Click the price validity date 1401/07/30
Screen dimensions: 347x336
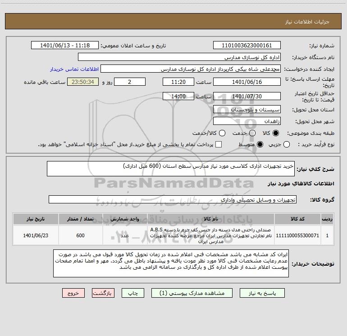pyautogui.click(x=247, y=96)
